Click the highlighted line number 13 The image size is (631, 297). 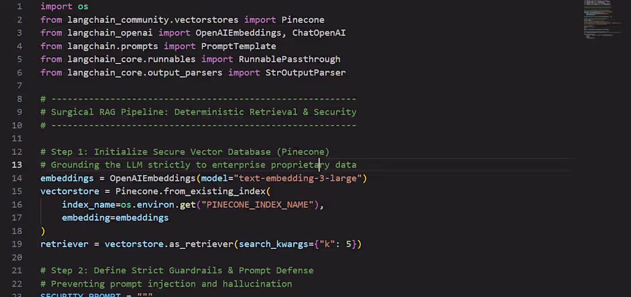pyautogui.click(x=17, y=165)
